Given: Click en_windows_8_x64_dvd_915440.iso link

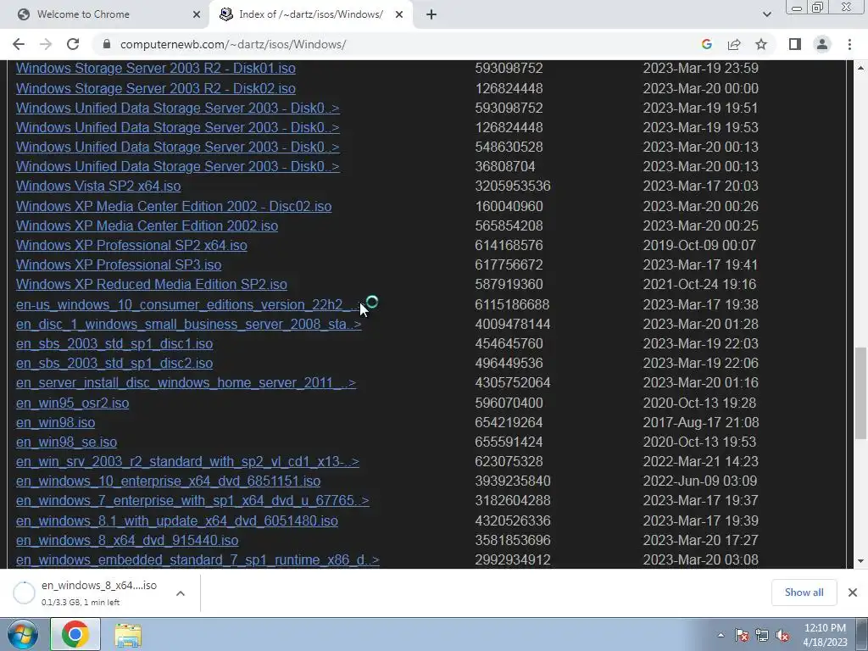Looking at the screenshot, I should tap(127, 540).
